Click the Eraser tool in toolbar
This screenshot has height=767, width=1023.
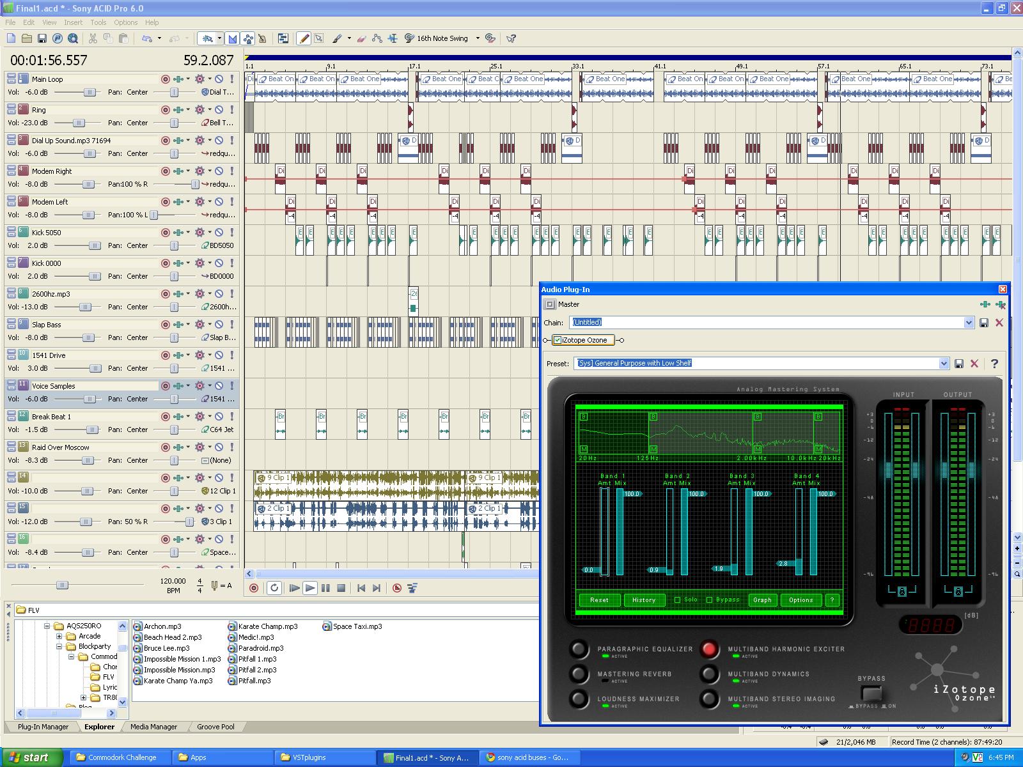tap(361, 39)
